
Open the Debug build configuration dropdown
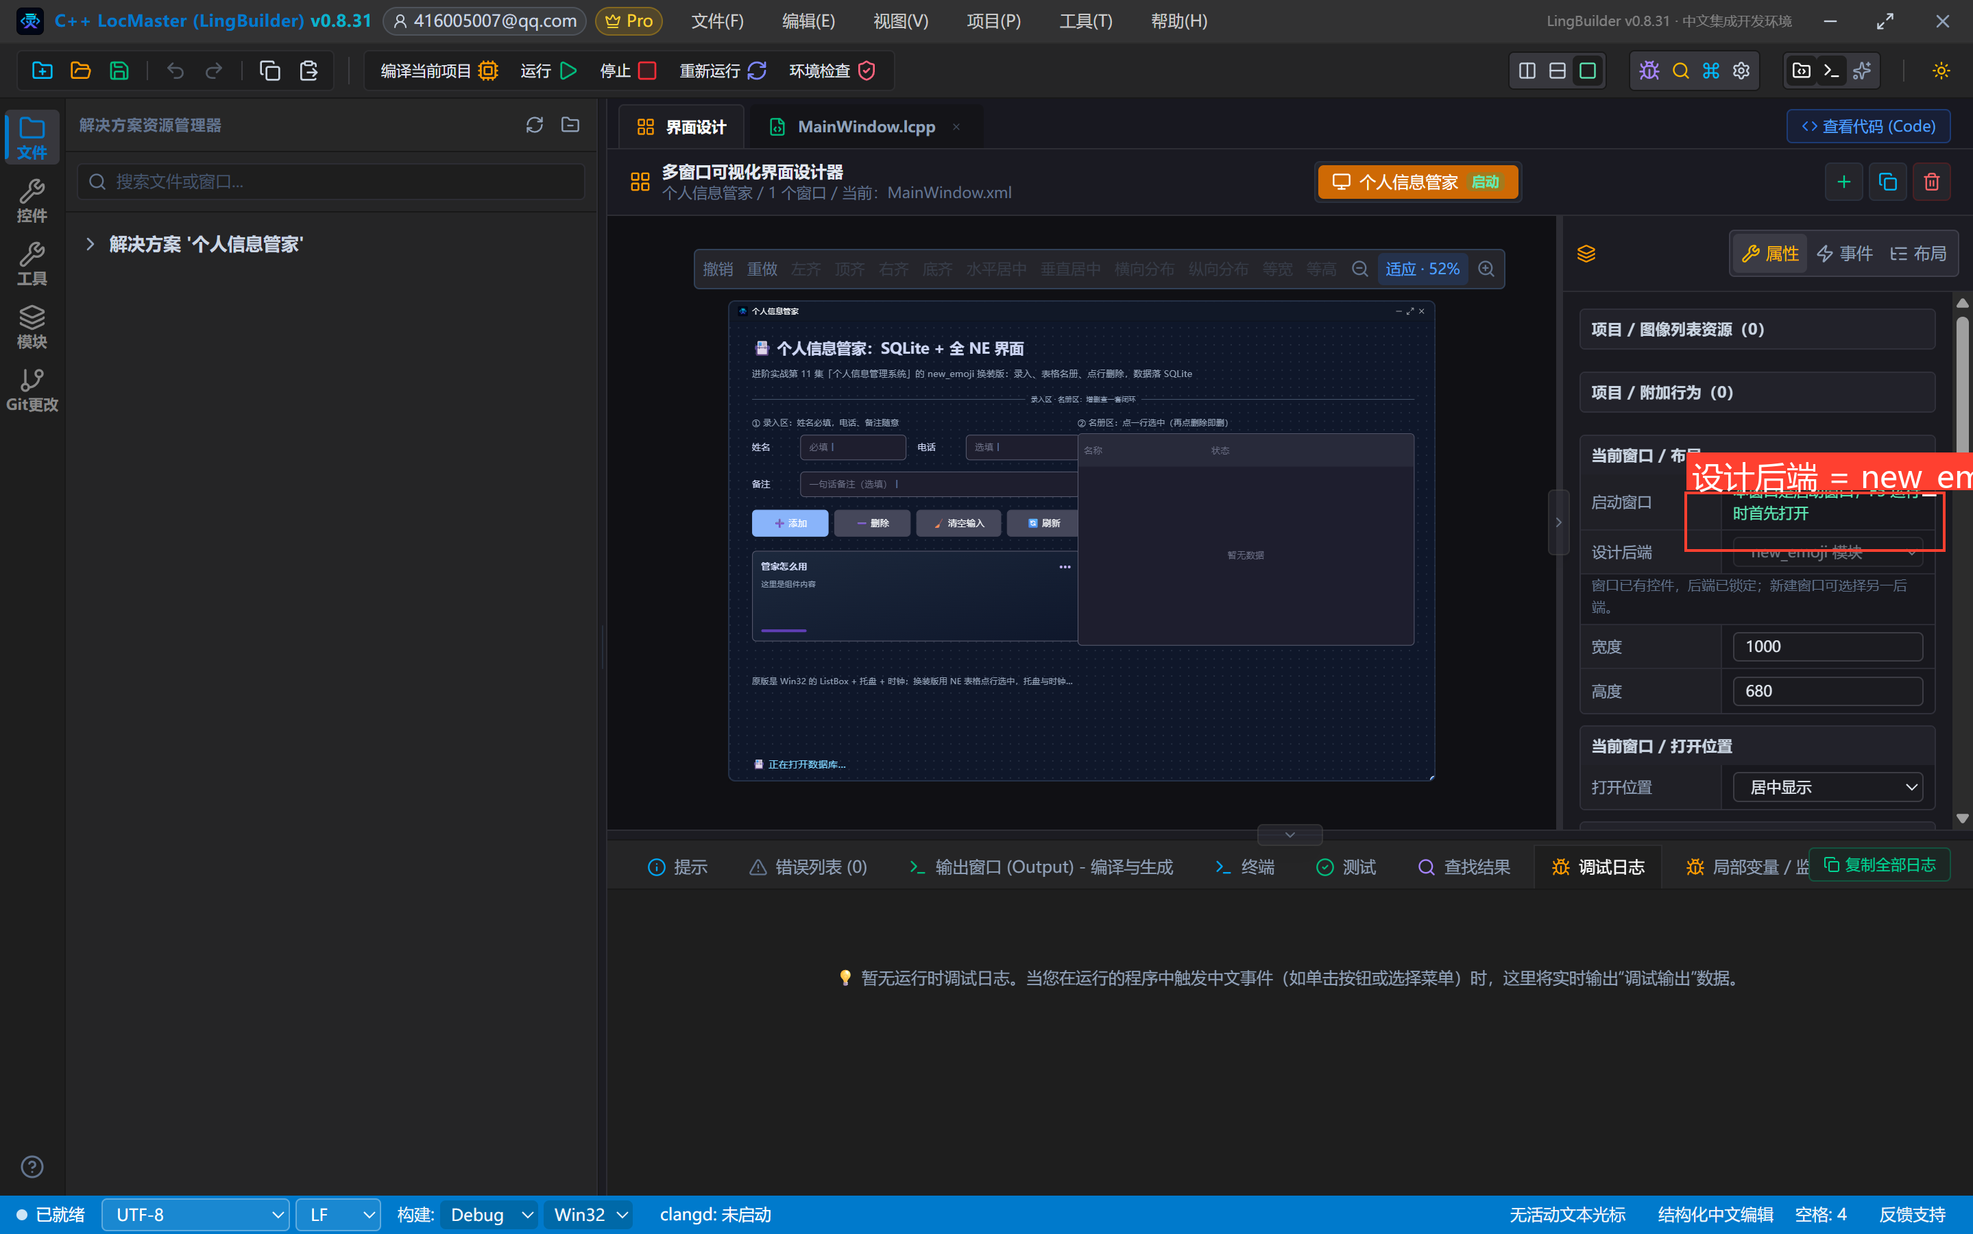tap(489, 1214)
